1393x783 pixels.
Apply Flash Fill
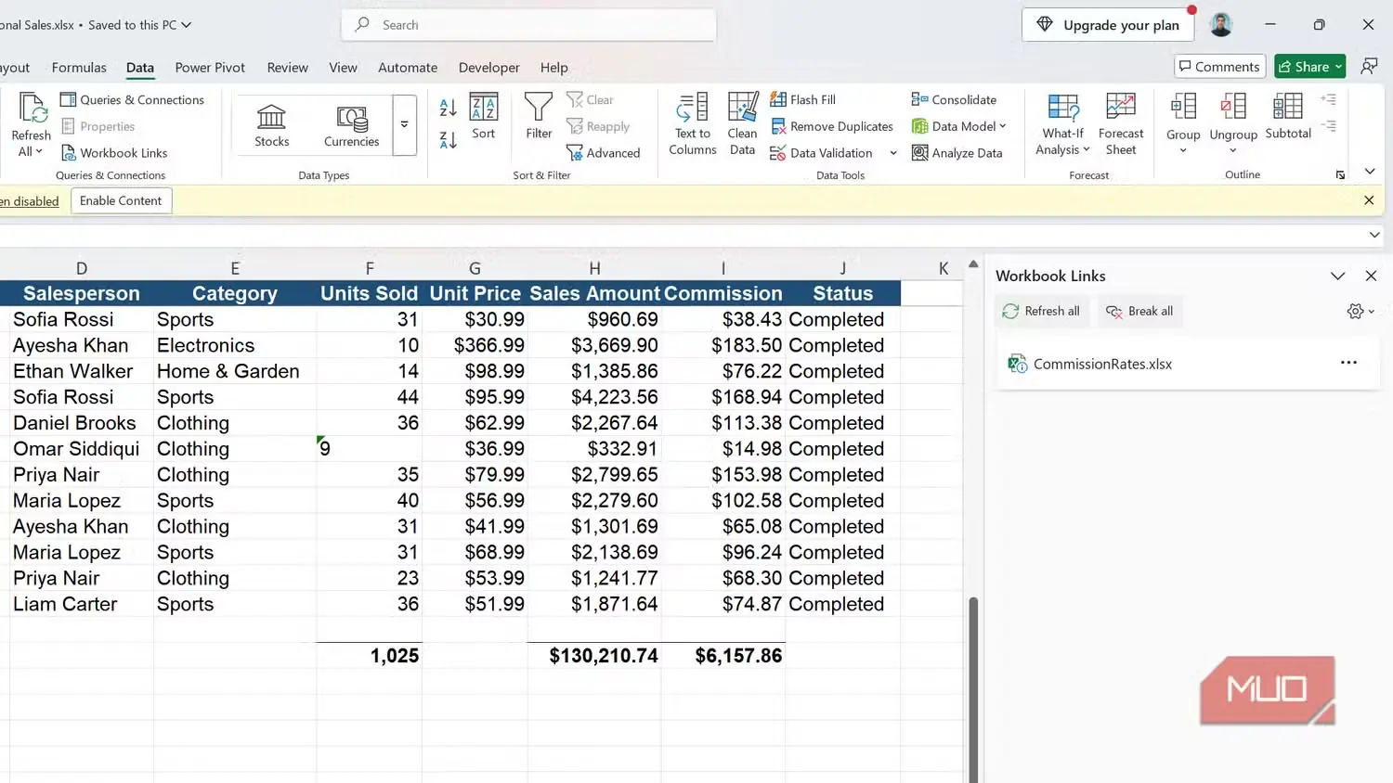[803, 100]
